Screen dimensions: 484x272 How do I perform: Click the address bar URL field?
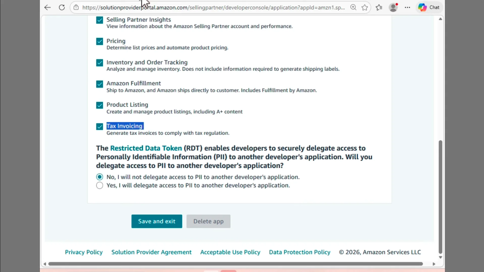214,8
